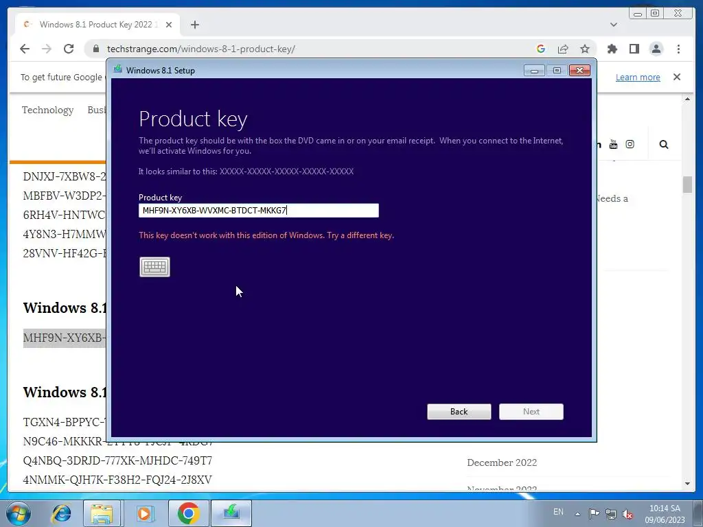Open Windows Media Player from taskbar

point(144,513)
